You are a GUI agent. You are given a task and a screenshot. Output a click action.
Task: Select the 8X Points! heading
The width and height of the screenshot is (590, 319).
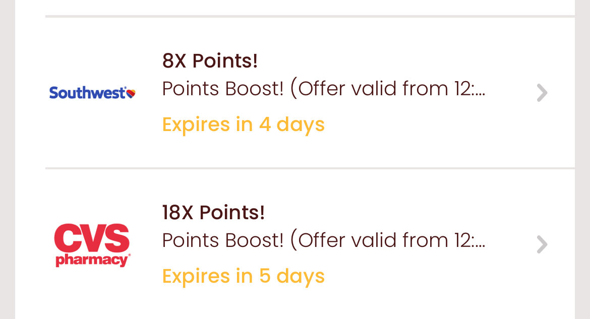pos(210,61)
